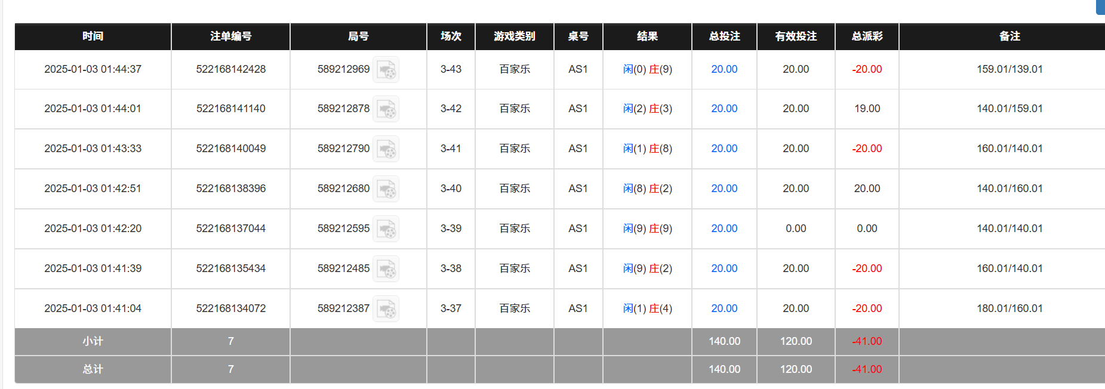Open video replay for round 589212387

pos(386,308)
